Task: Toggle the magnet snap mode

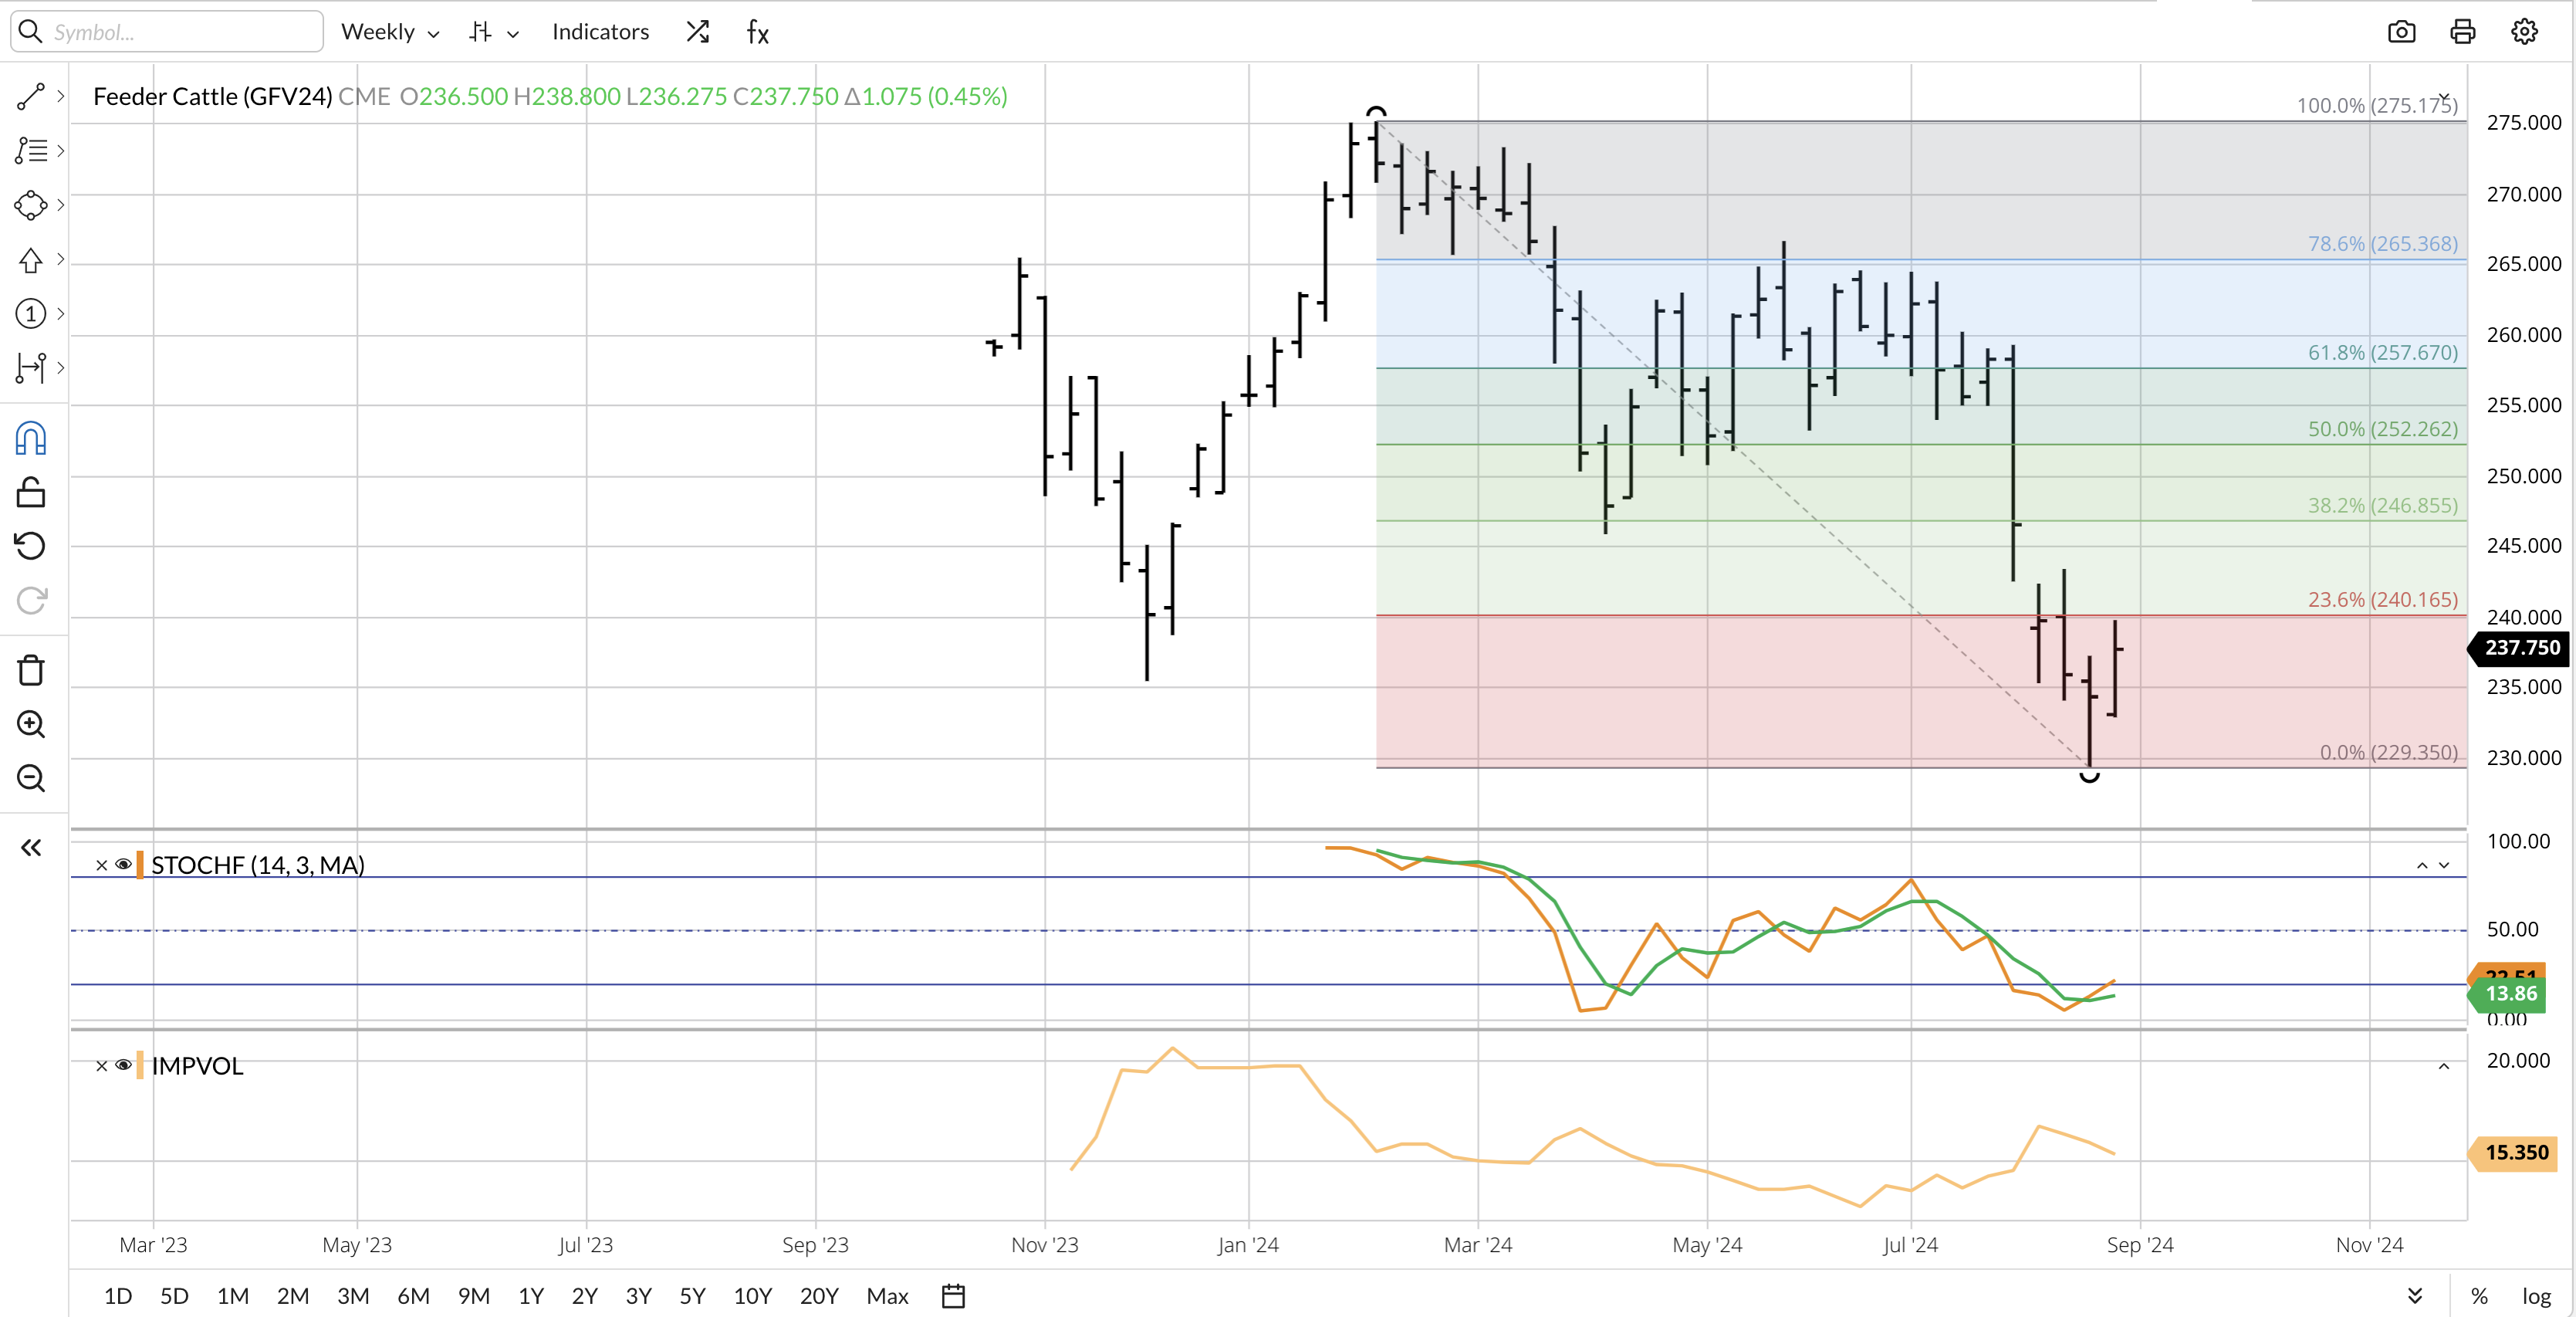Action: tap(31, 439)
